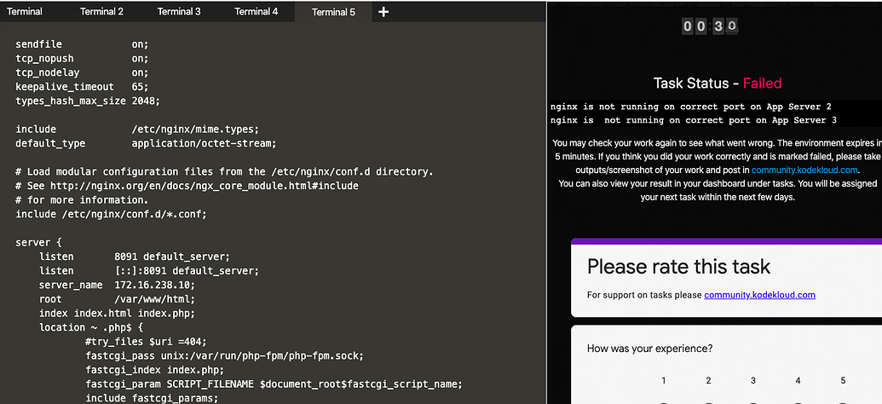Open a new terminal with plus icon

(383, 12)
